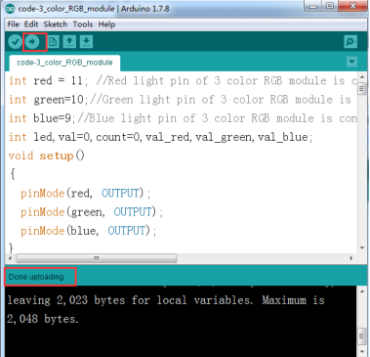Open the tab options dropdown arrow

[x=351, y=62]
